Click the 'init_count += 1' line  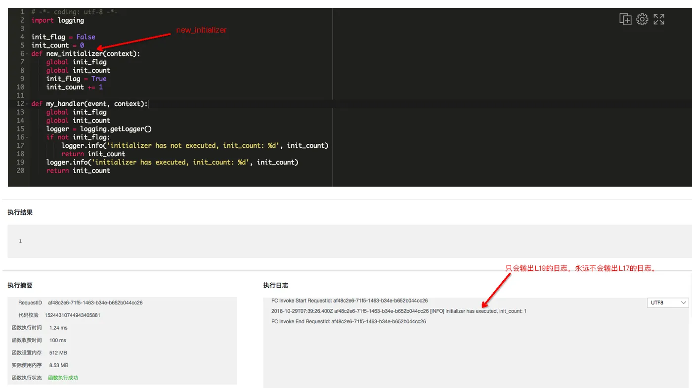(75, 87)
